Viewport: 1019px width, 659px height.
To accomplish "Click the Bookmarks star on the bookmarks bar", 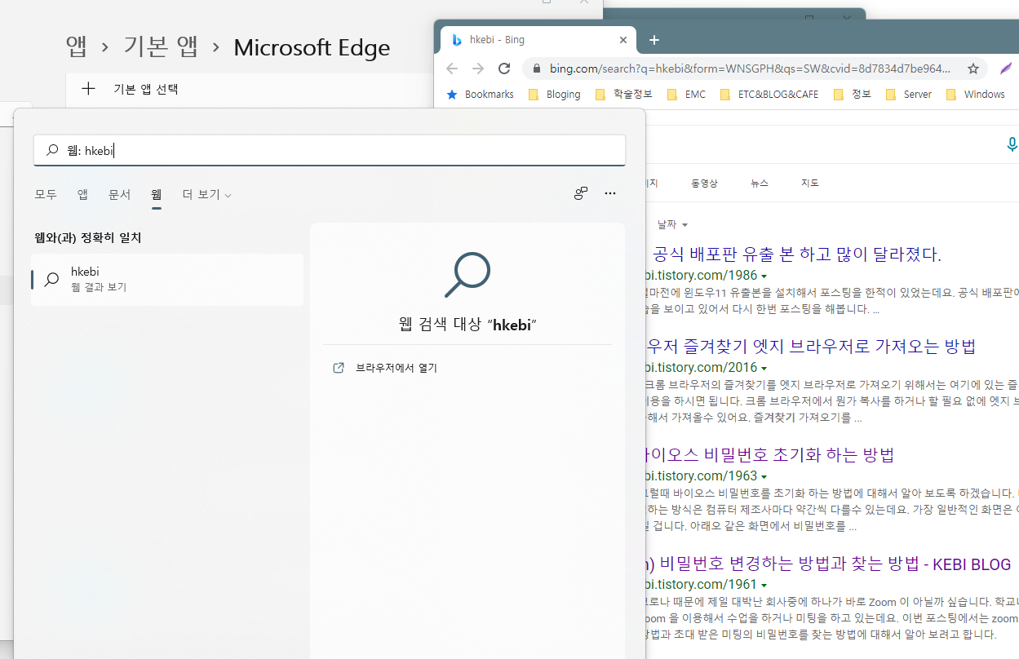I will [x=454, y=94].
